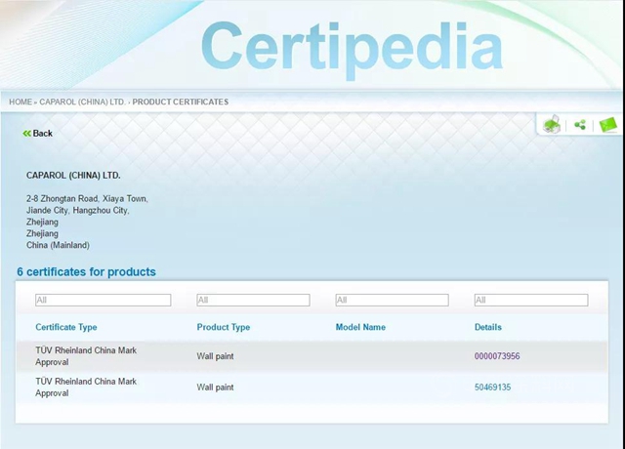This screenshot has width=625, height=449.
Task: Open certificate details 0000073956
Action: (x=497, y=356)
